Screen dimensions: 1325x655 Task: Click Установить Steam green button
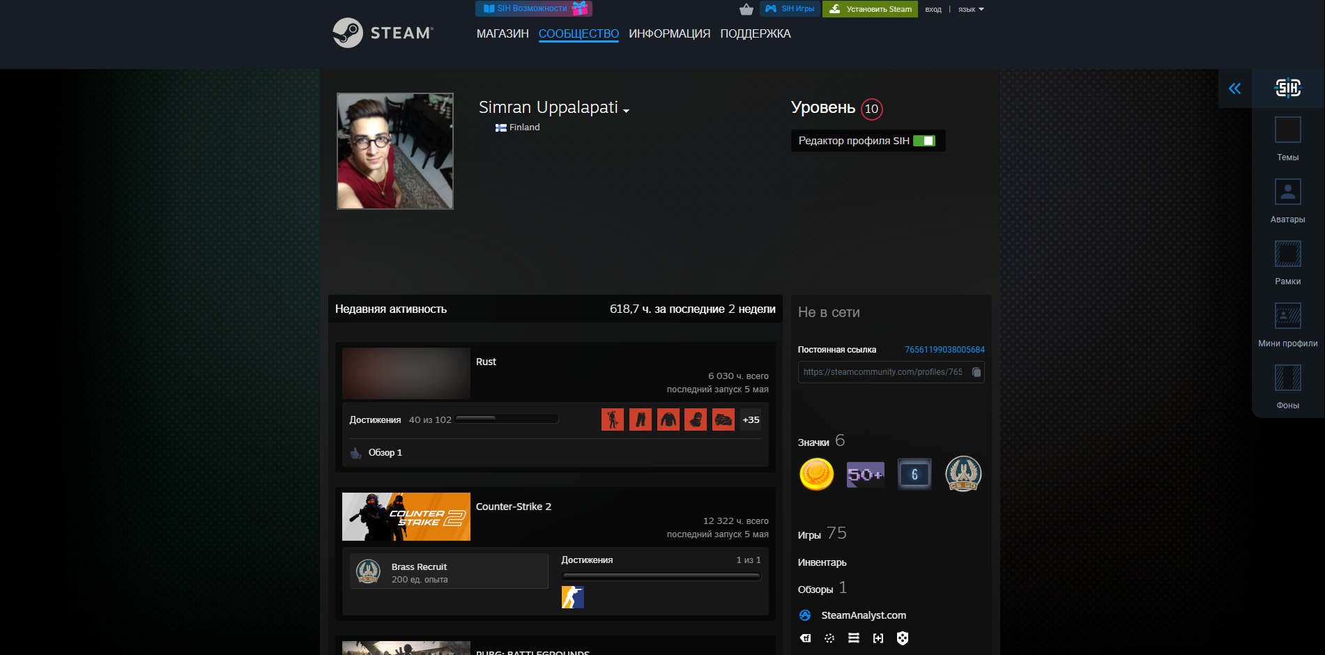870,9
